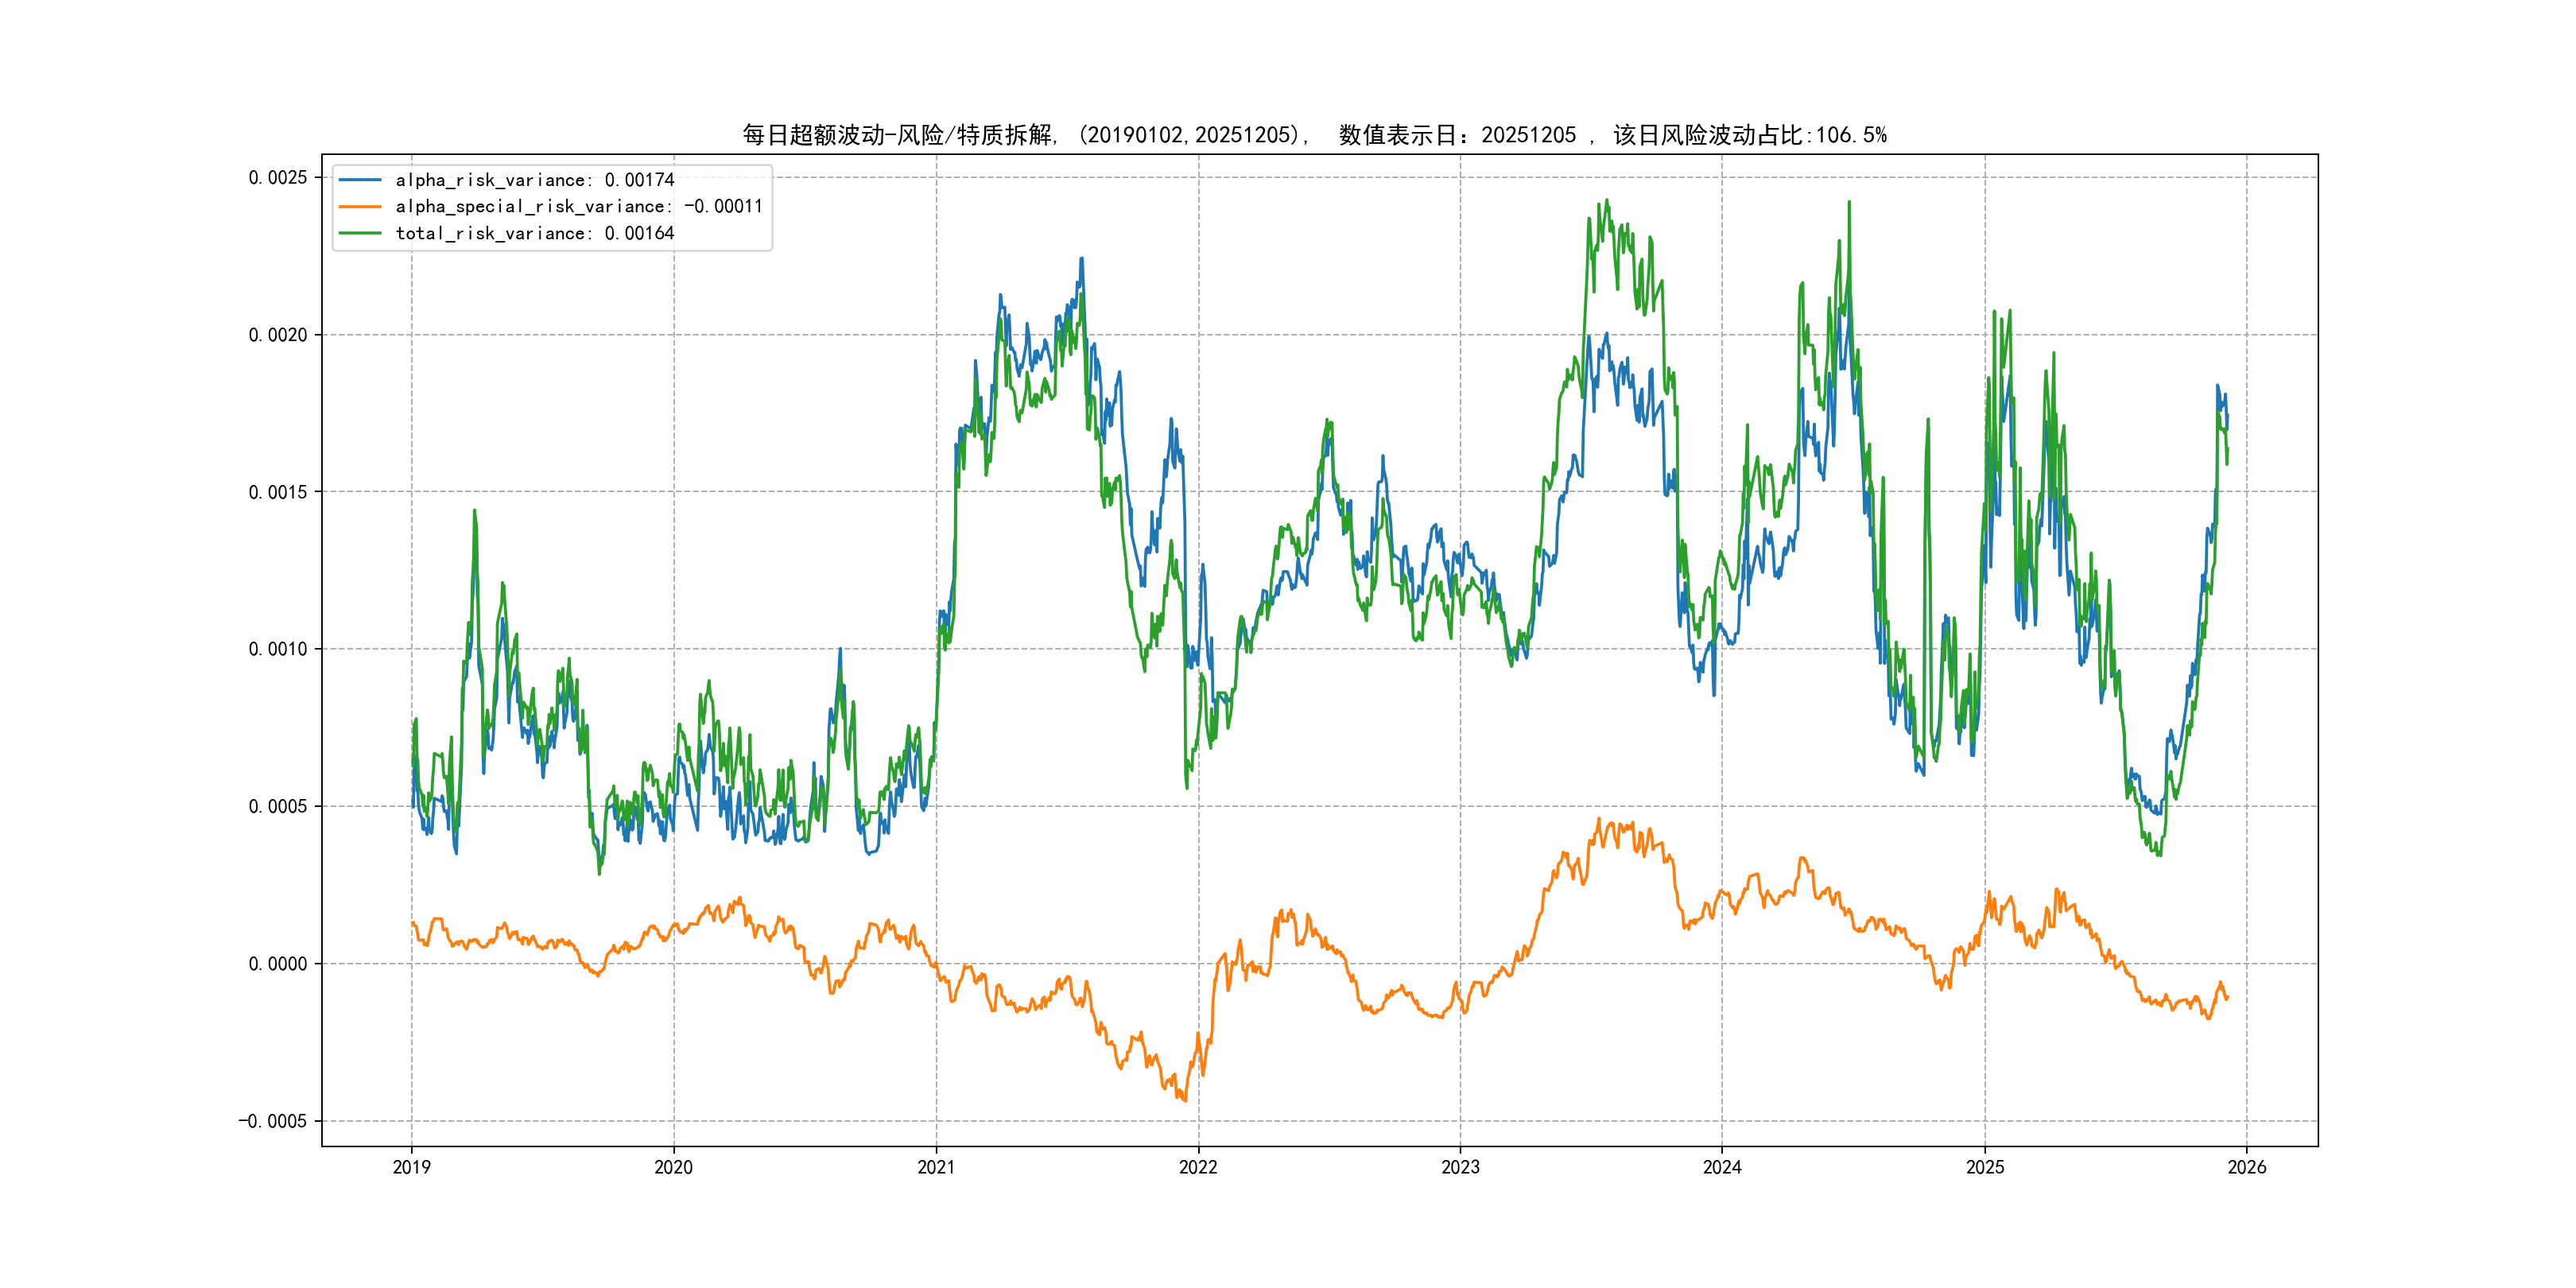2576x1288 pixels.
Task: Click the -0.0005 y-axis tick label
Action: pyautogui.click(x=272, y=1121)
